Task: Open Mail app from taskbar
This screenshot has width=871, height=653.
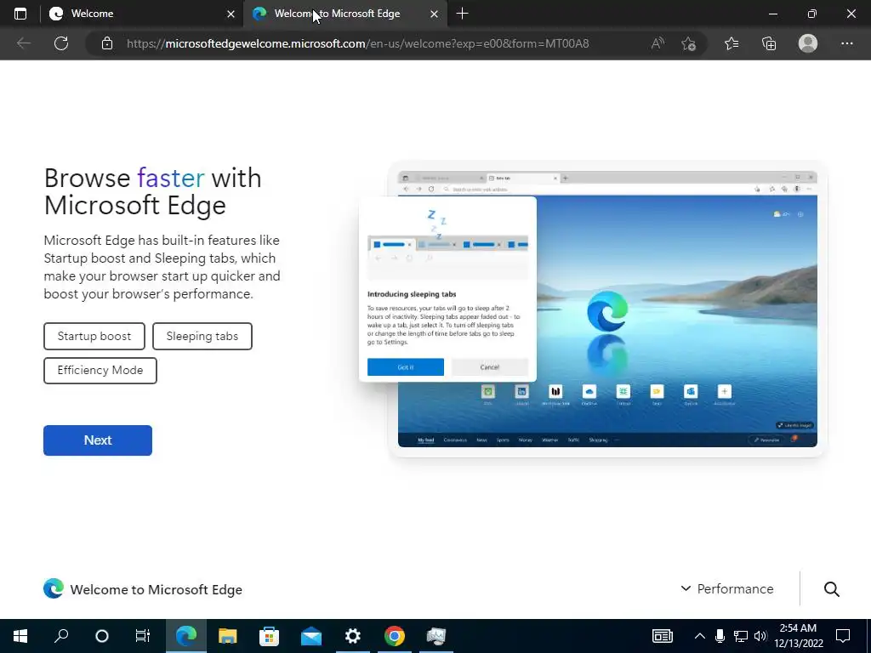Action: pos(311,636)
